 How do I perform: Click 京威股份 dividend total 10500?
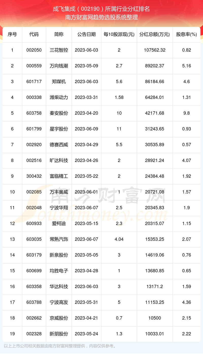click(x=155, y=318)
